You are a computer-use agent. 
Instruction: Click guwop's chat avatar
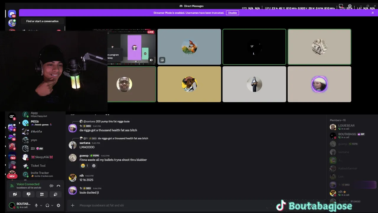pyautogui.click(x=73, y=158)
